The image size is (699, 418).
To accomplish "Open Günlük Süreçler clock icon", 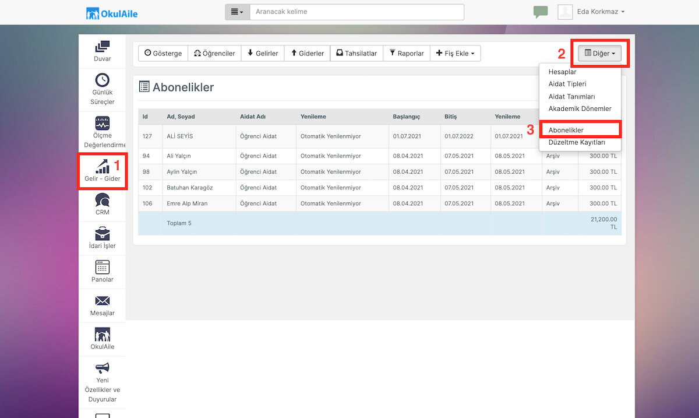I will click(103, 80).
